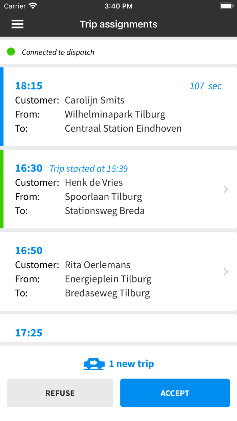
Task: Tap the '1 new trip' label
Action: coord(131,364)
